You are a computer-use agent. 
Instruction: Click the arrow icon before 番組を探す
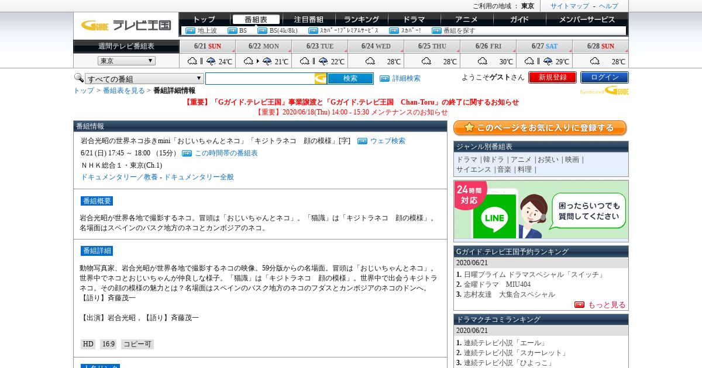pyautogui.click(x=436, y=30)
